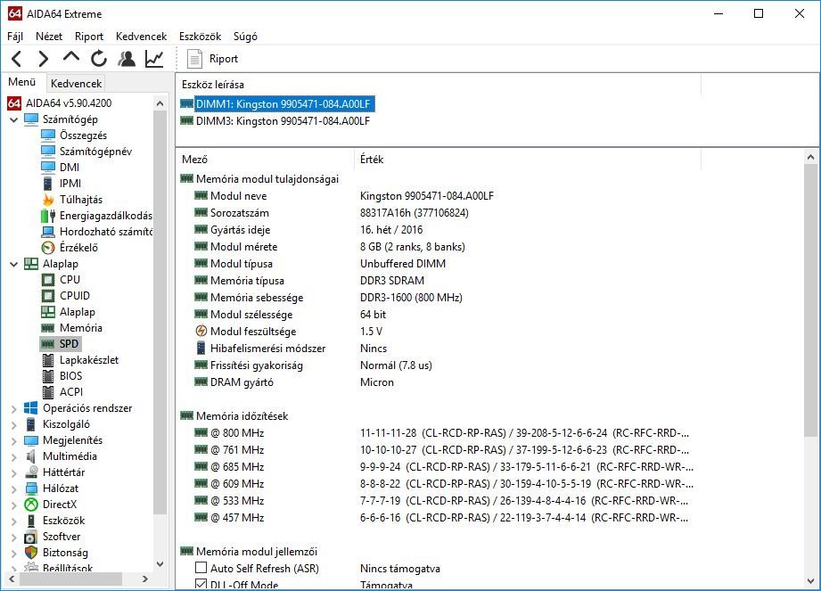Open the Riport menu
This screenshot has height=591, width=821.
coord(89,37)
